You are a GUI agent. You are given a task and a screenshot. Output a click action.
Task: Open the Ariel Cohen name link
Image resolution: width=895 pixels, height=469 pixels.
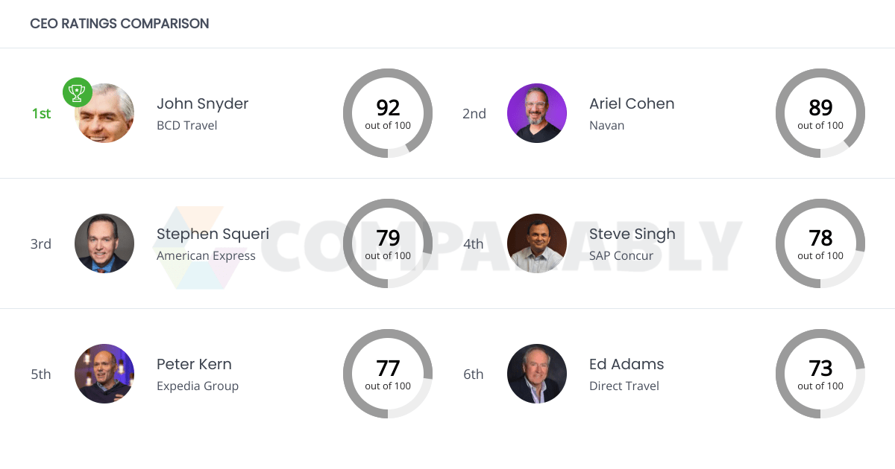[632, 103]
